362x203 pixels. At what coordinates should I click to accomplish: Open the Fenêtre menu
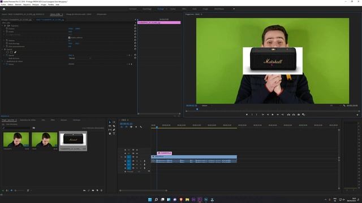[x=51, y=5]
